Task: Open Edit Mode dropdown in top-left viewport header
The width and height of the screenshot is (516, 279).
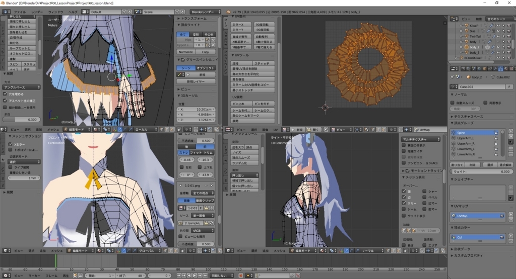Action: tap(77, 129)
